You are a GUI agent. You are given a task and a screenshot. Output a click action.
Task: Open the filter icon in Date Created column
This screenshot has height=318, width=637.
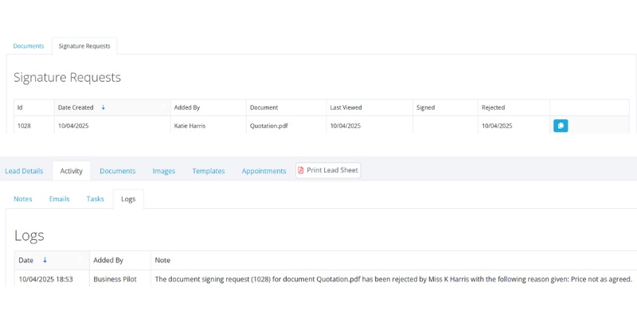[163, 107]
